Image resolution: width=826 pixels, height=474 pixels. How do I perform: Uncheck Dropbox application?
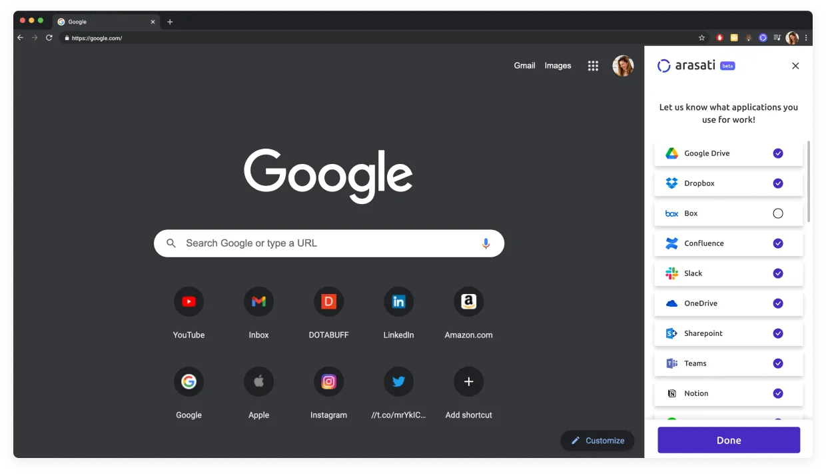point(778,183)
